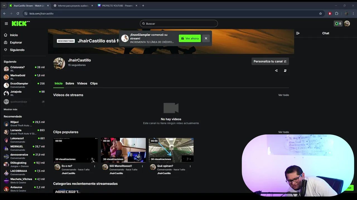Click the red extension icon in toolbar
357x200 pixels.
330,13
